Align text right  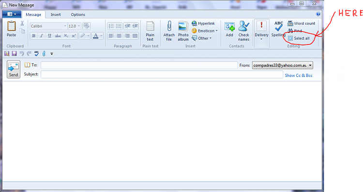click(127, 36)
